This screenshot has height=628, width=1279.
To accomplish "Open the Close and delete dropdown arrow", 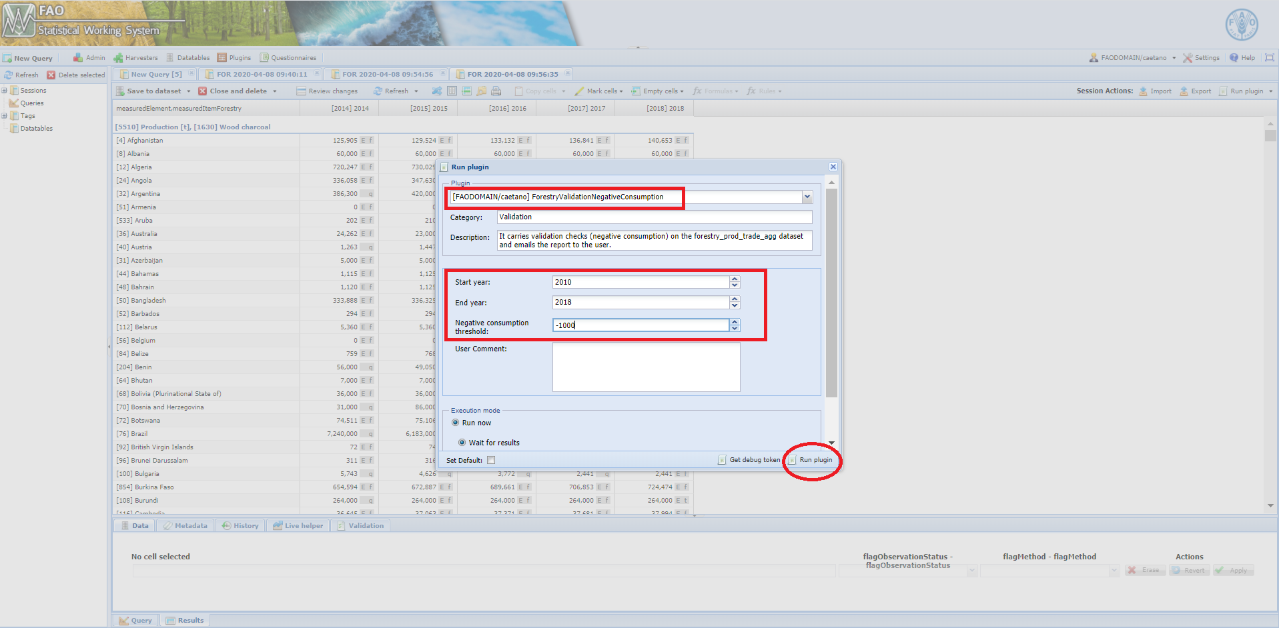I will pyautogui.click(x=274, y=91).
